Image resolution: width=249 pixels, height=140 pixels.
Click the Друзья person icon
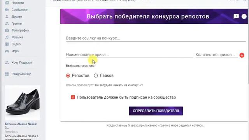pyautogui.click(x=7, y=16)
